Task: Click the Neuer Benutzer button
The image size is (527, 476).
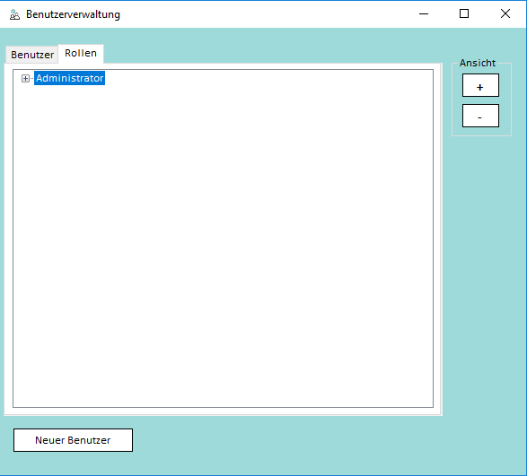Action: [x=73, y=440]
